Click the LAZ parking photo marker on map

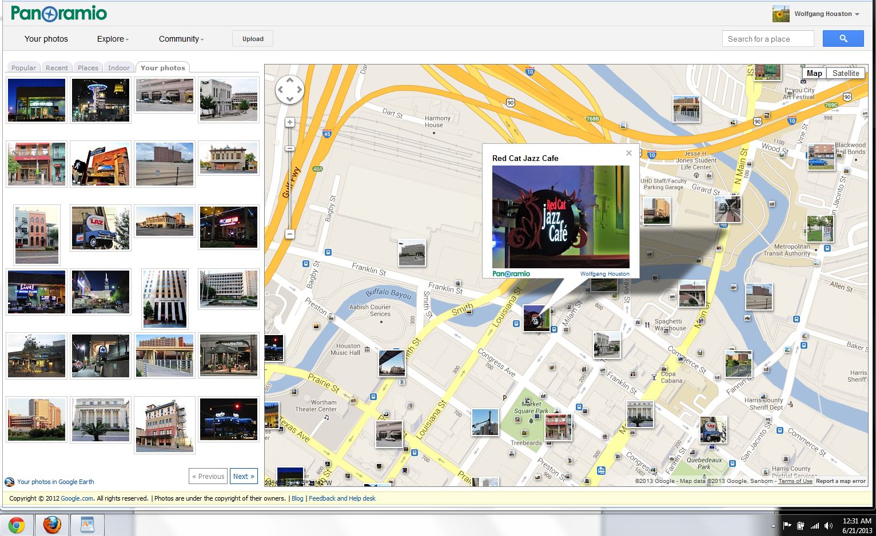[x=714, y=430]
